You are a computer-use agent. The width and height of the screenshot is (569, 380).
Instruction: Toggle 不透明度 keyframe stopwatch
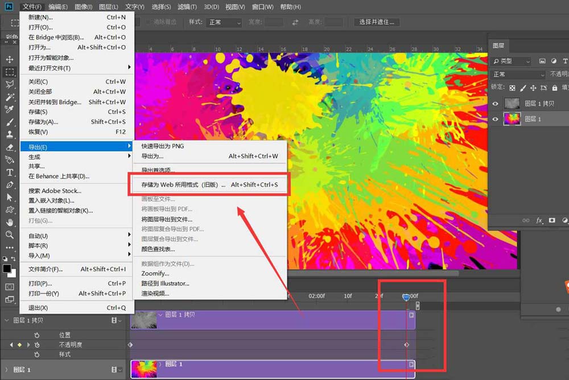pyautogui.click(x=36, y=345)
